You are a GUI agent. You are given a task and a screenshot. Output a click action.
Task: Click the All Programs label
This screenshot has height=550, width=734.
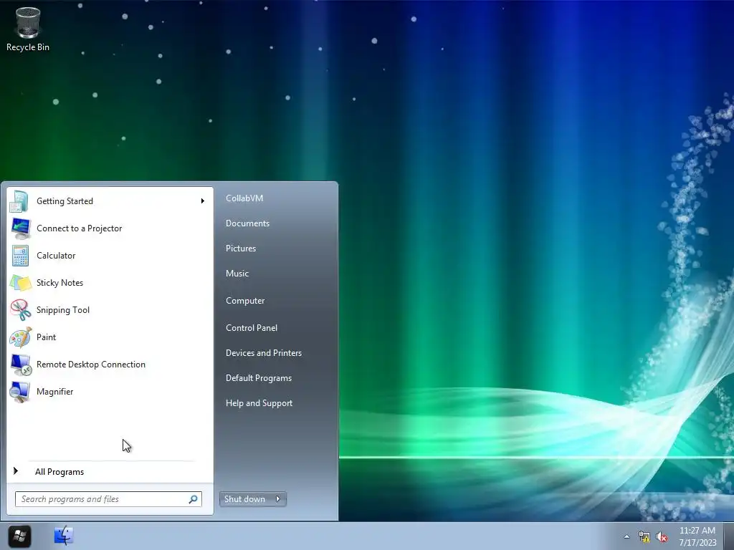[59, 472]
